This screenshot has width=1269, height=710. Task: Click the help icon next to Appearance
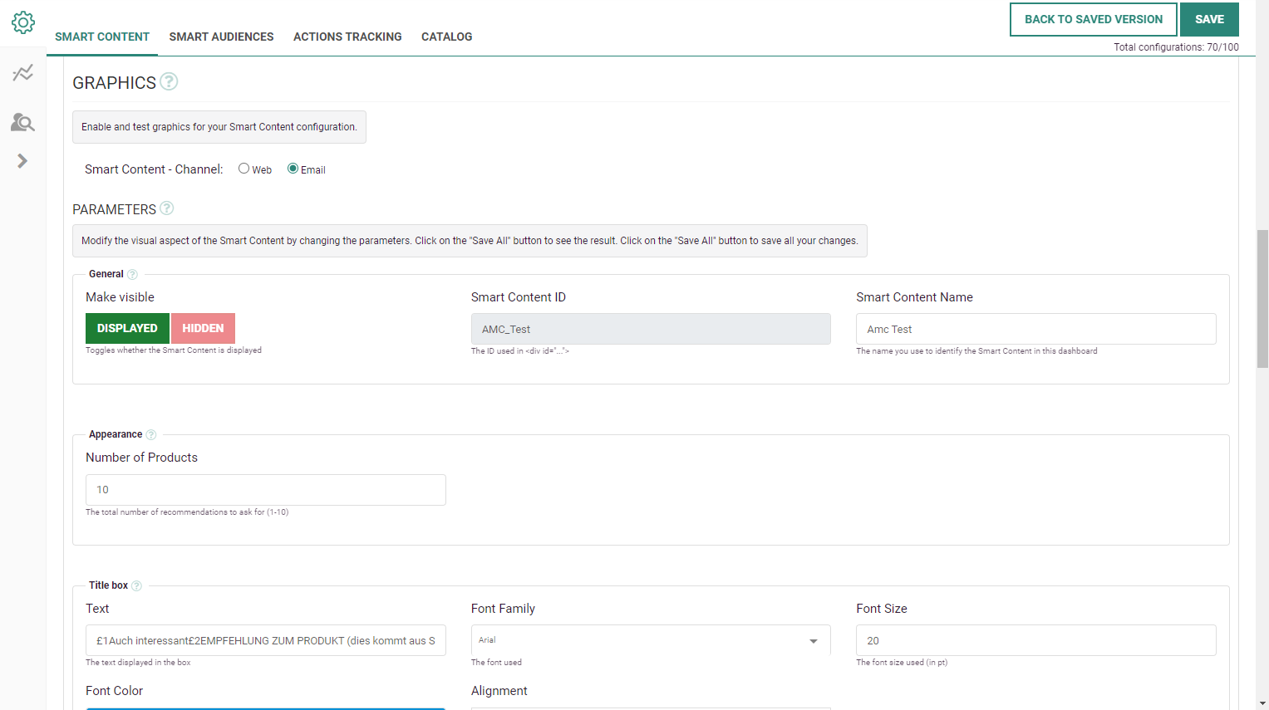pyautogui.click(x=151, y=435)
